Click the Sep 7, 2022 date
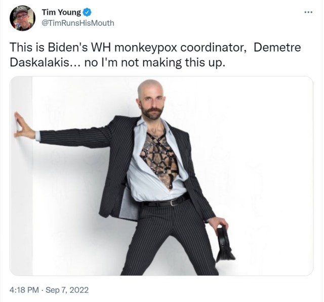 67,290
